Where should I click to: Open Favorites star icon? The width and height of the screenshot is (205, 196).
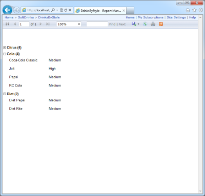pos(194,10)
